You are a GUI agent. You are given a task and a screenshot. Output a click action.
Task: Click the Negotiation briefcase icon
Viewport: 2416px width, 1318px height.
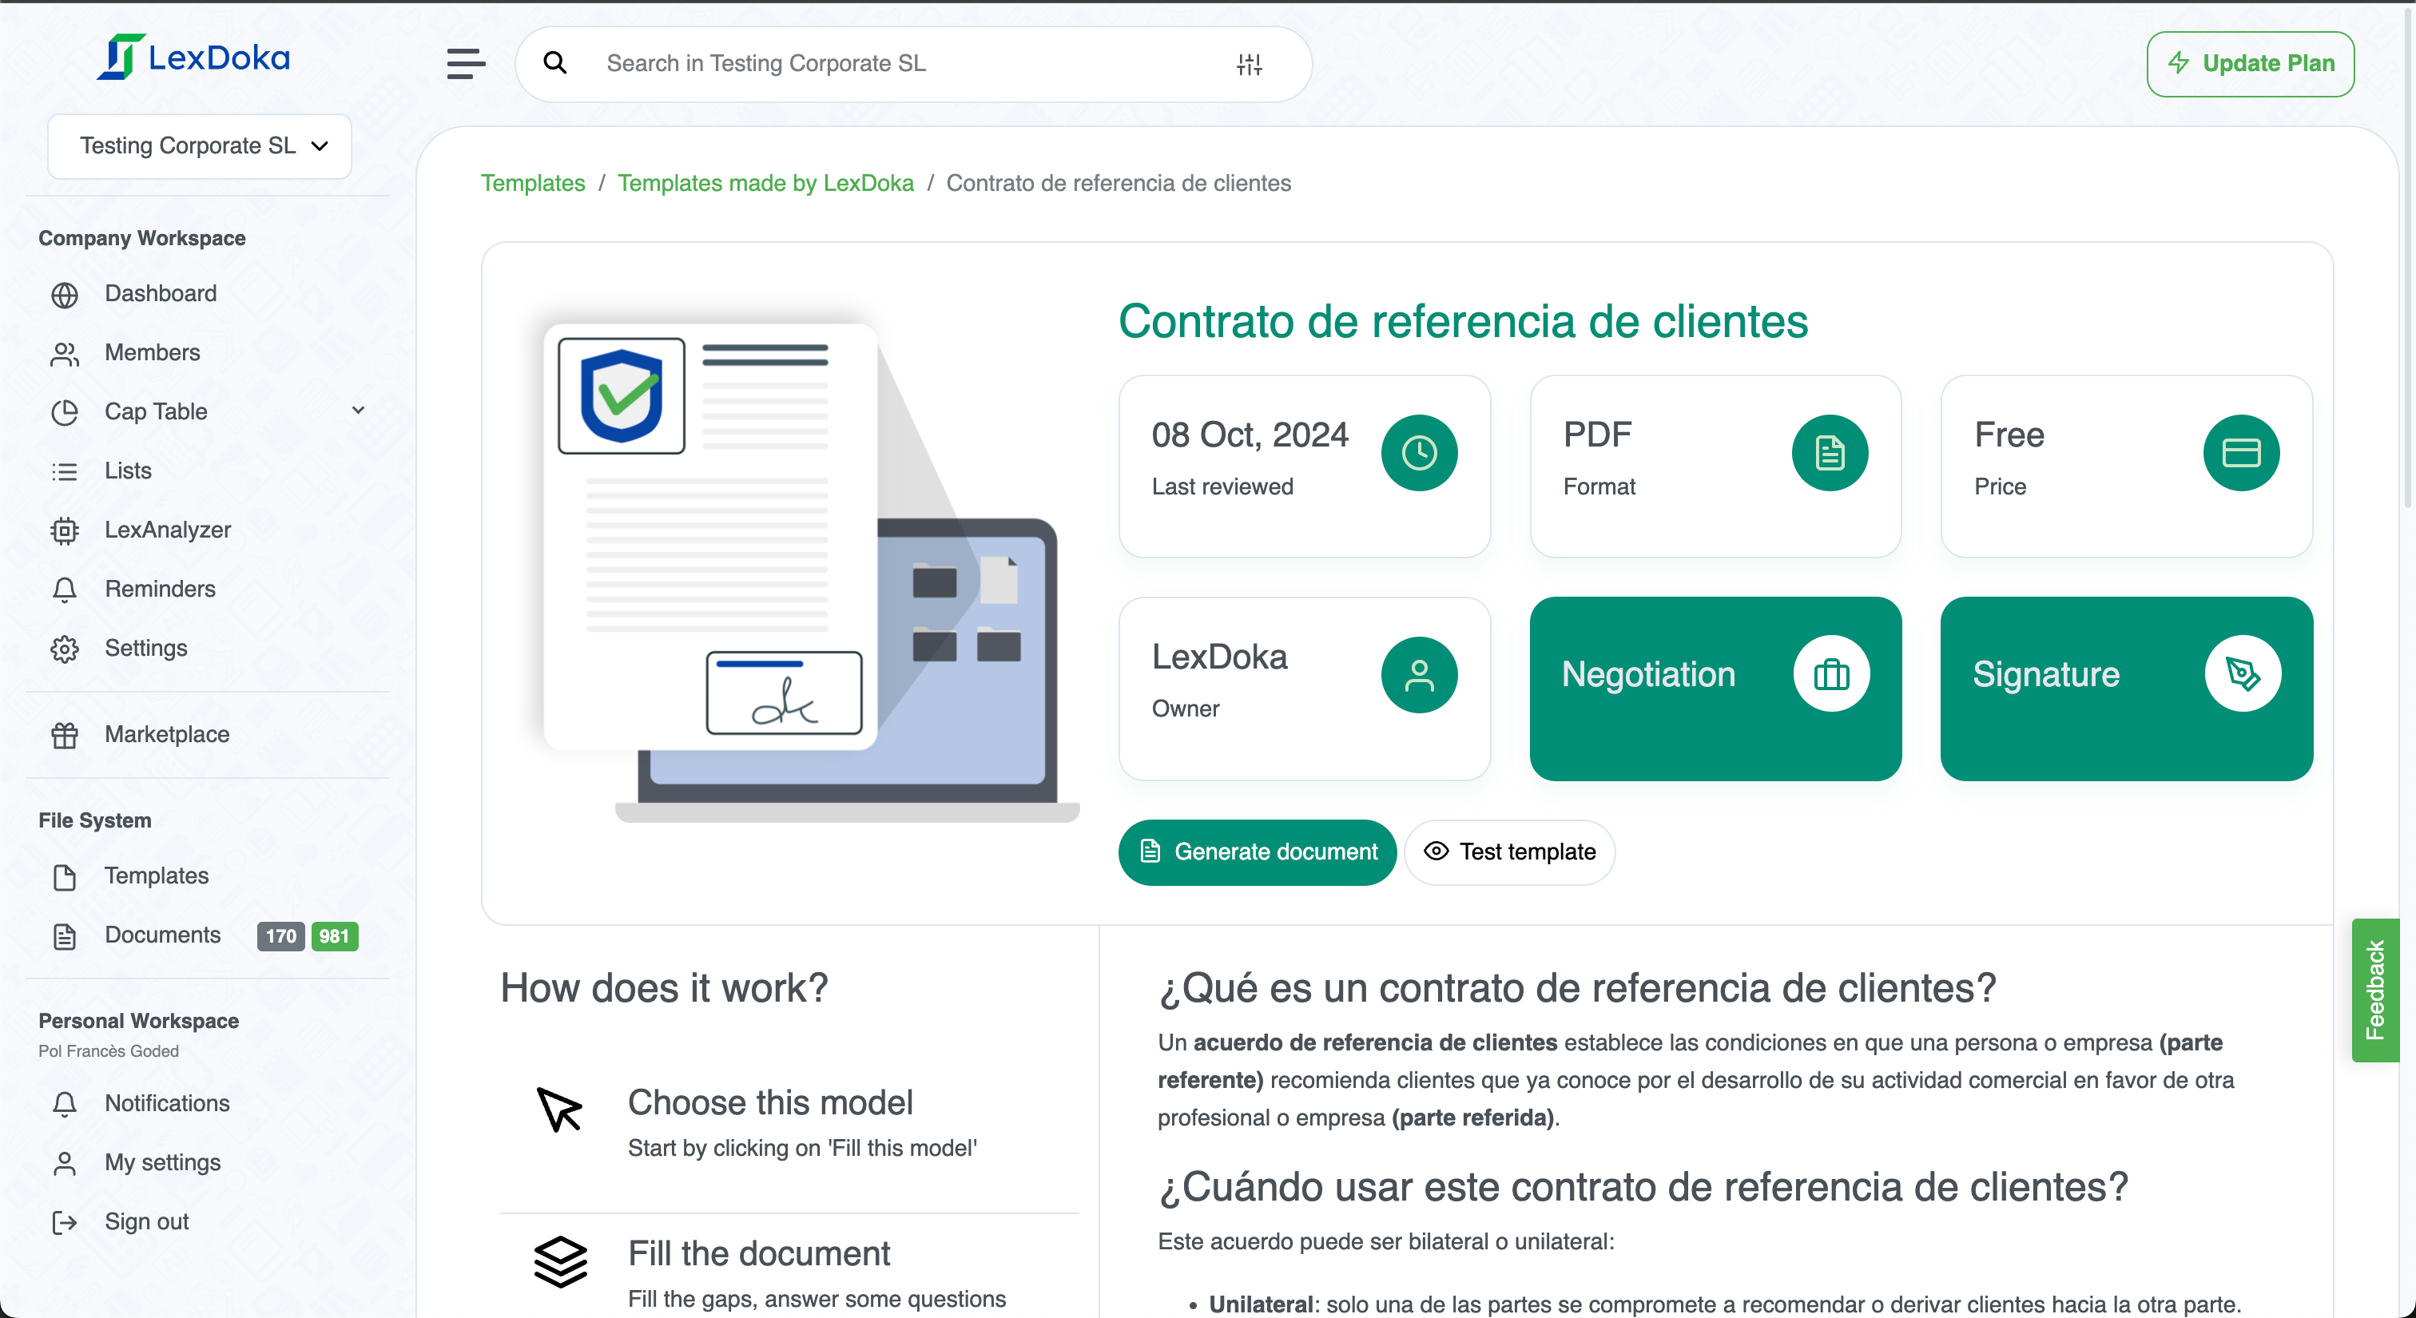tap(1830, 674)
